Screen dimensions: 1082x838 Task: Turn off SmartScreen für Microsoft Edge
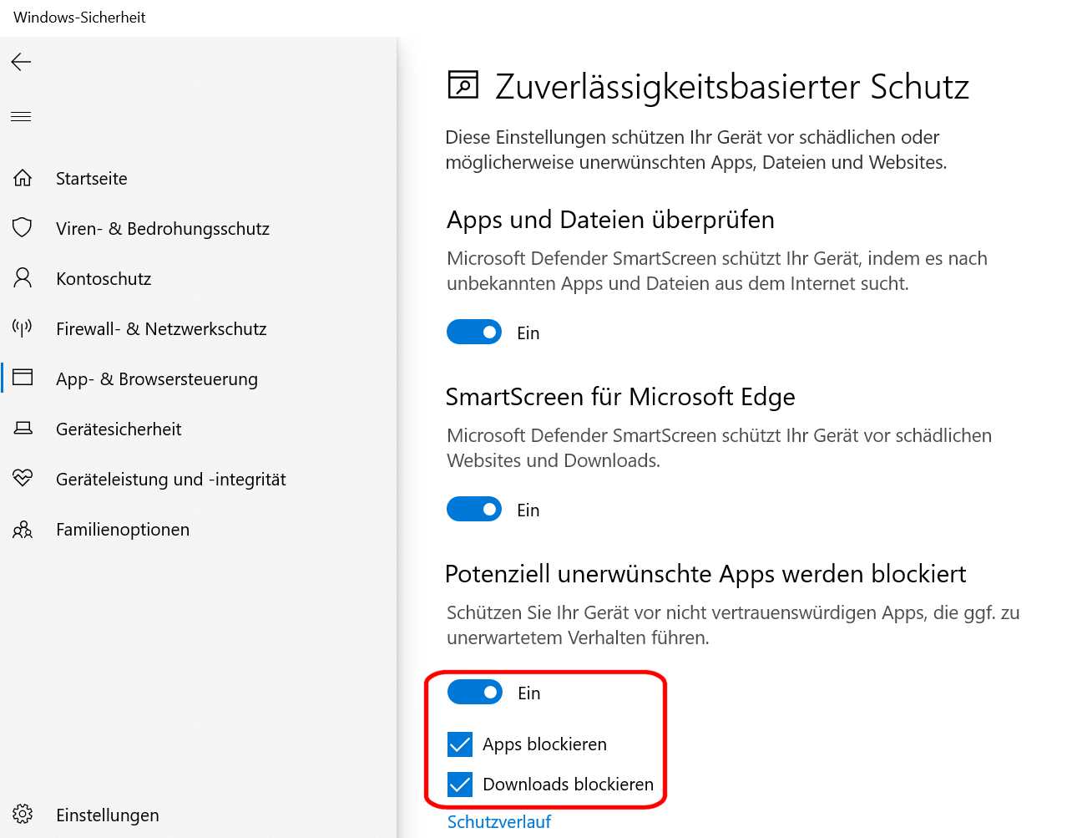[473, 509]
